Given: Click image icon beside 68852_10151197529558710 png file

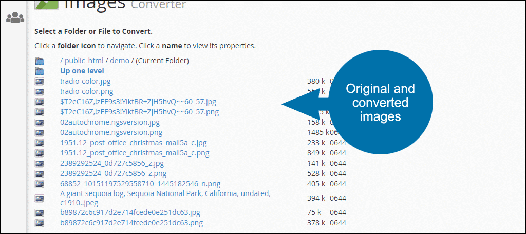Looking at the screenshot, I should [x=40, y=184].
